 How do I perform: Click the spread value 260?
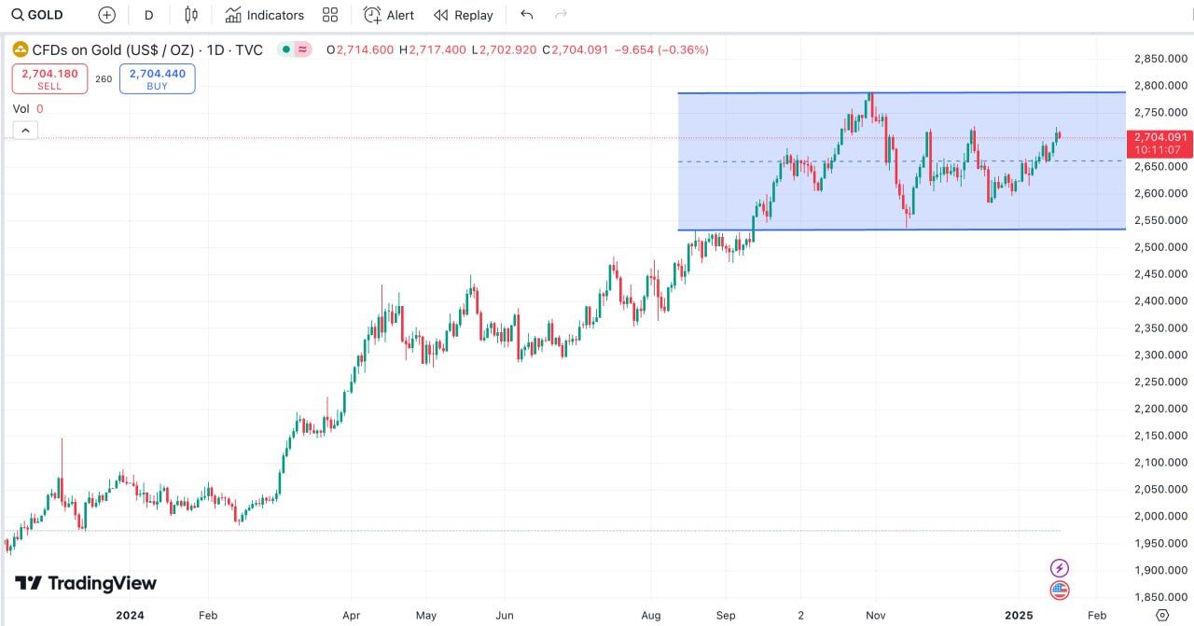pyautogui.click(x=104, y=79)
